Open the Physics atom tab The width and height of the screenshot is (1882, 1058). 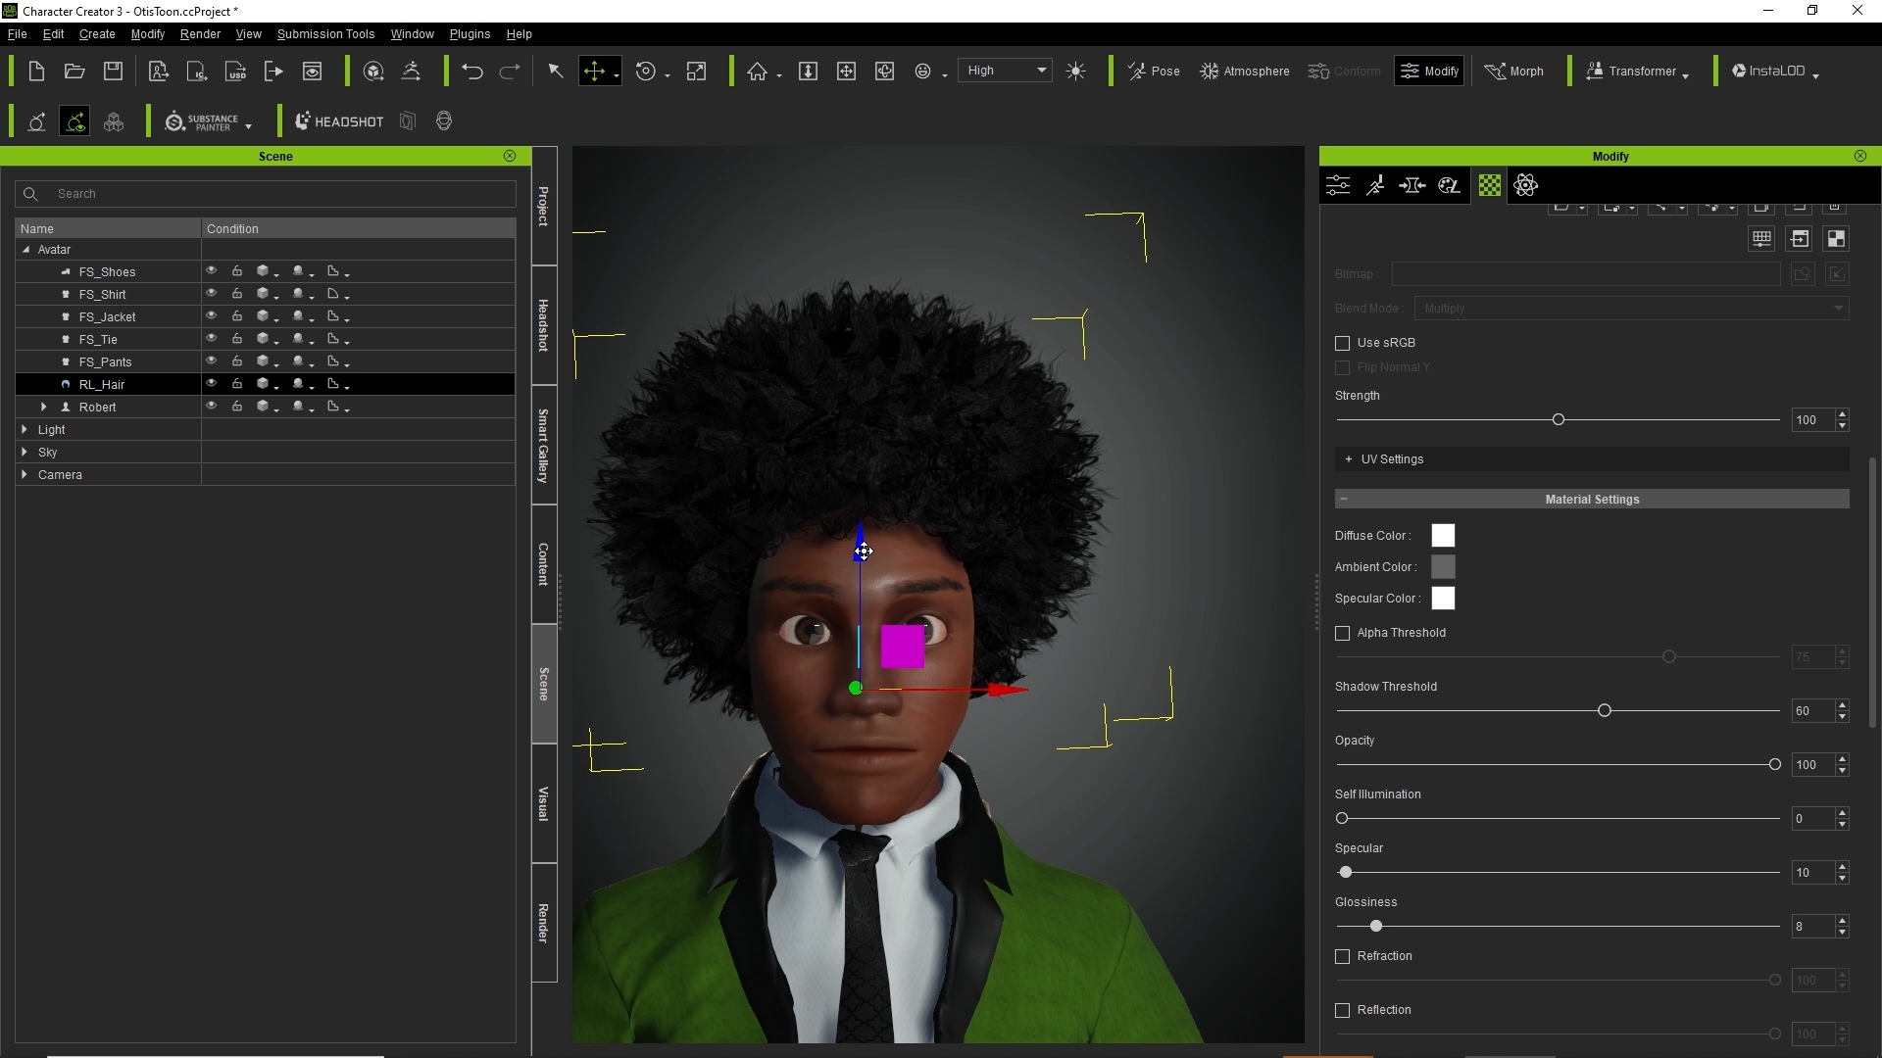(x=1526, y=185)
